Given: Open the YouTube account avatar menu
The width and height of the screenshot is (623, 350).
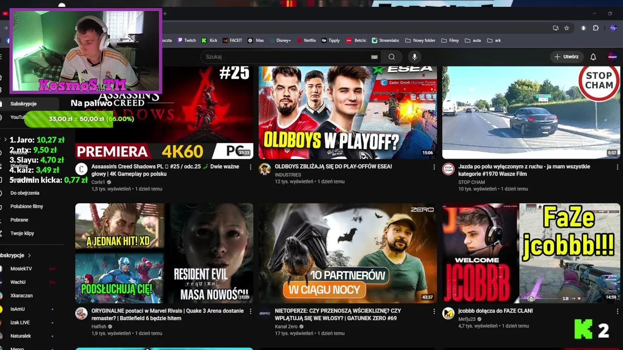Looking at the screenshot, I should click(x=613, y=57).
